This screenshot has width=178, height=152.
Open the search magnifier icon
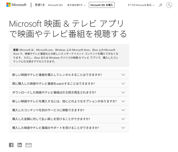click(161, 5)
